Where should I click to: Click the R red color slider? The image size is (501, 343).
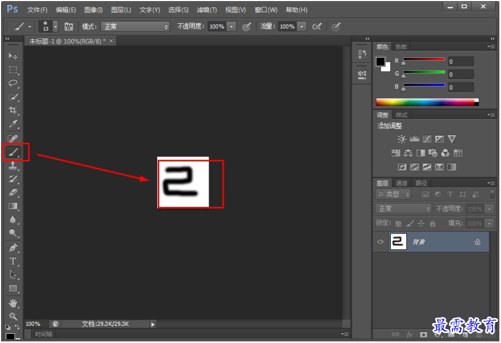click(x=424, y=59)
